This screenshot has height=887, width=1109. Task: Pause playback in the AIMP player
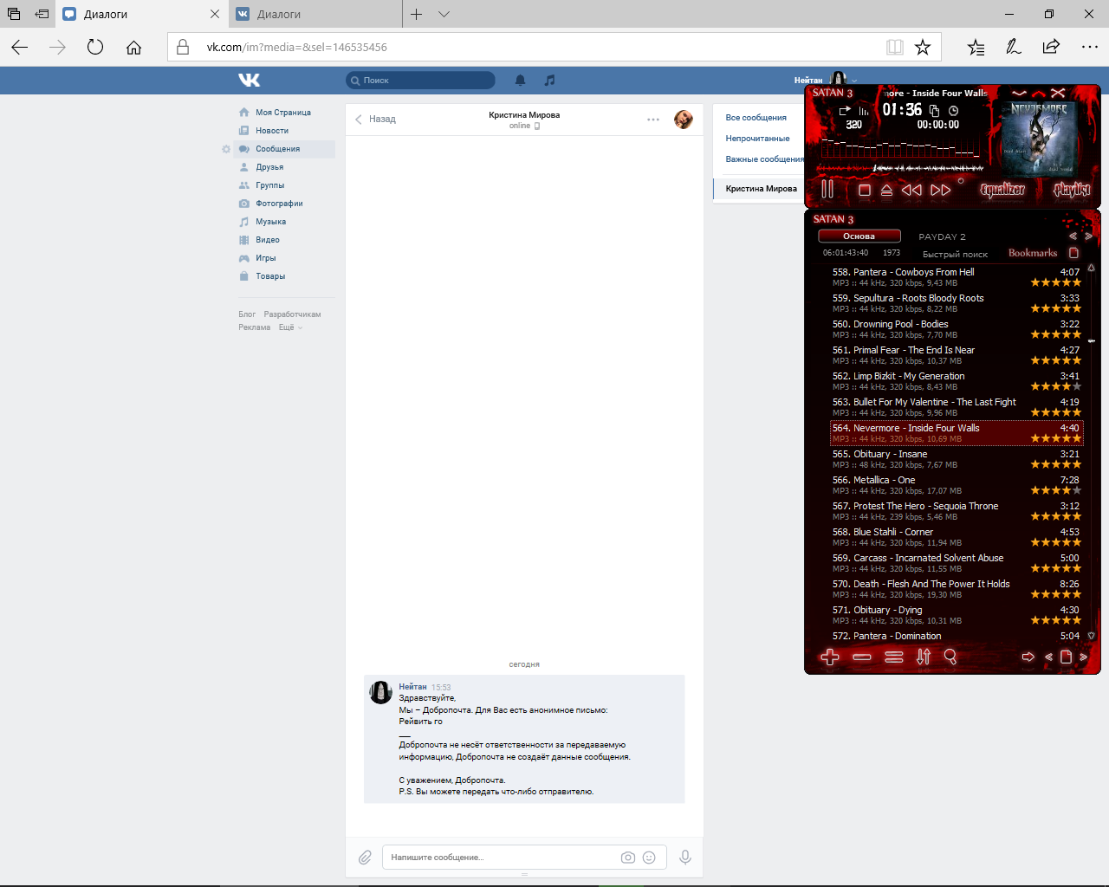827,189
